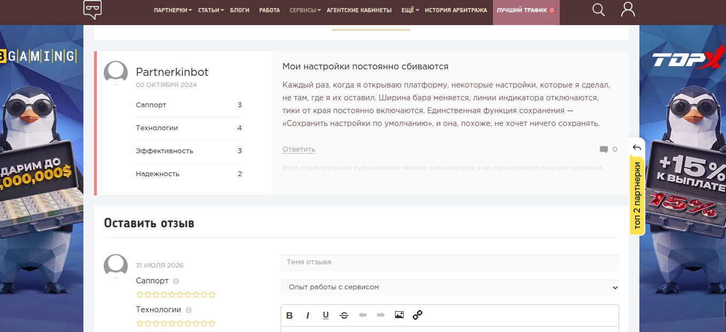This screenshot has height=332, width=726.
Task: Open the Блоги menu item
Action: coord(240,10)
